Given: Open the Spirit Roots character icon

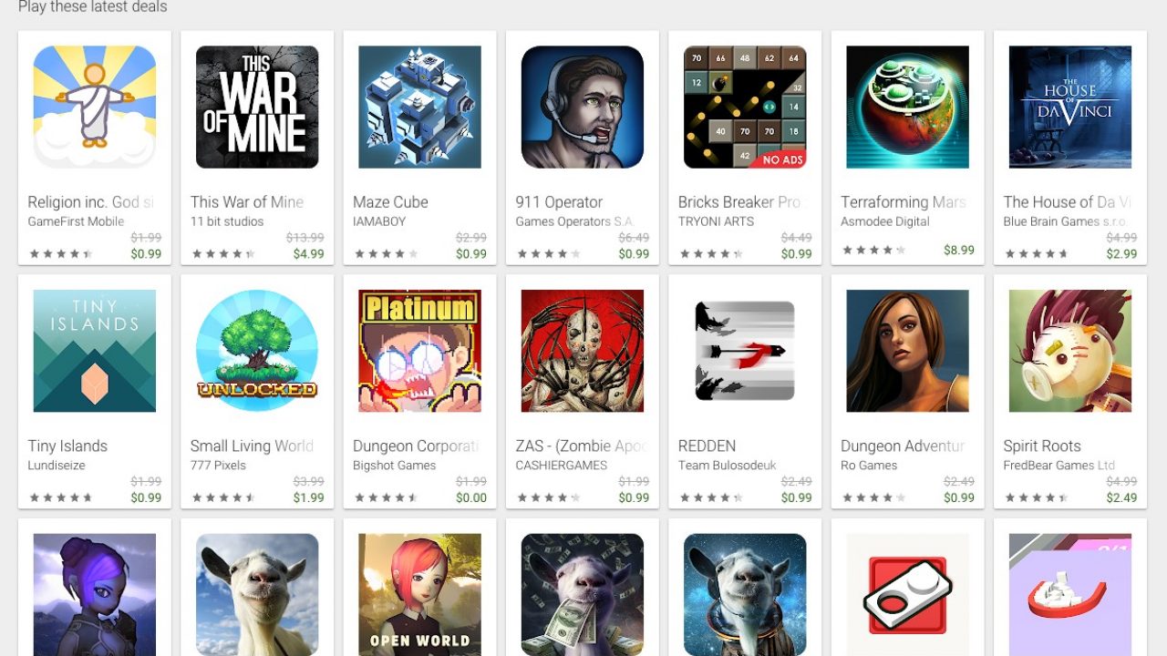Looking at the screenshot, I should pyautogui.click(x=1070, y=351).
